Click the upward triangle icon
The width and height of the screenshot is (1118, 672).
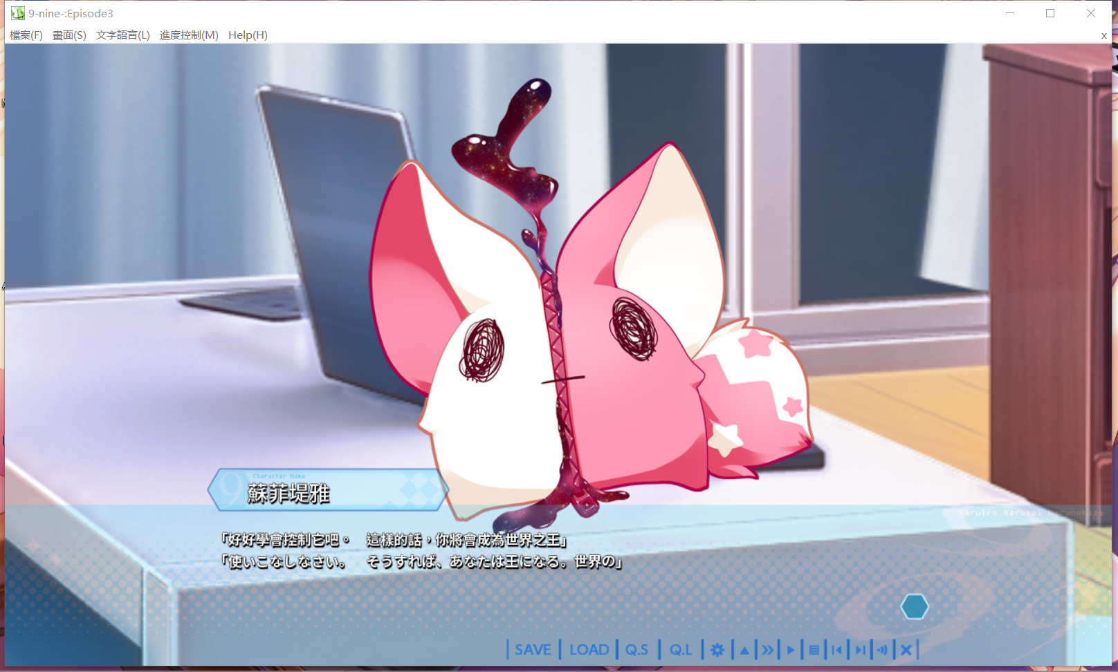[x=744, y=650]
